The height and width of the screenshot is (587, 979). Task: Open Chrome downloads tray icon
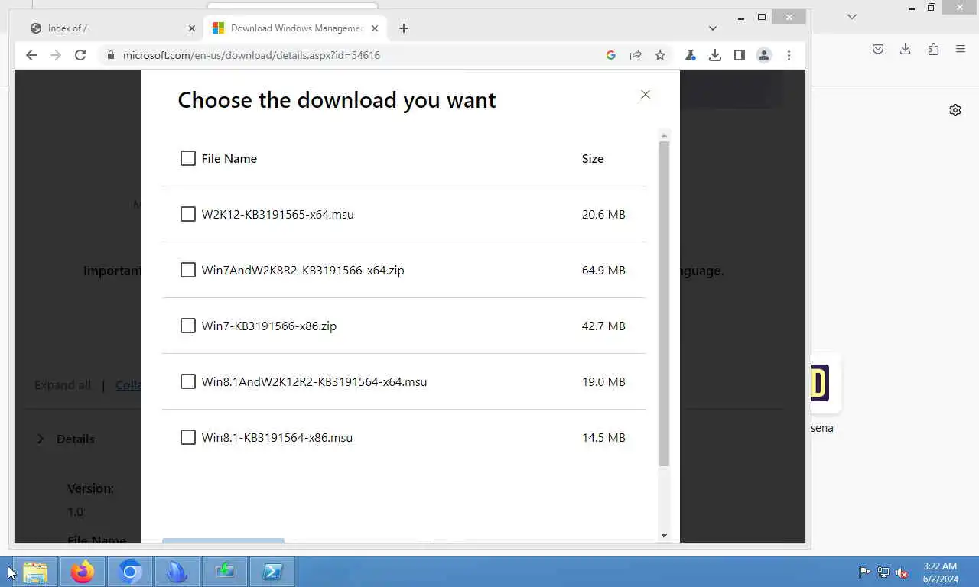point(714,55)
